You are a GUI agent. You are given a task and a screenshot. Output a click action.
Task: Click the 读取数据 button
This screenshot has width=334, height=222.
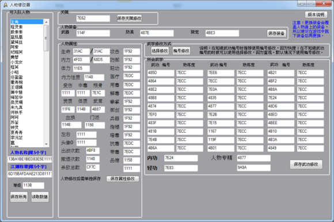point(40,197)
